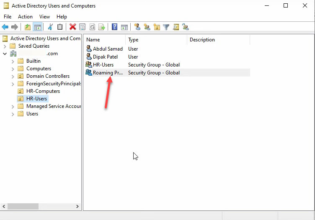Expand the Saved Queries node

(x=5, y=46)
